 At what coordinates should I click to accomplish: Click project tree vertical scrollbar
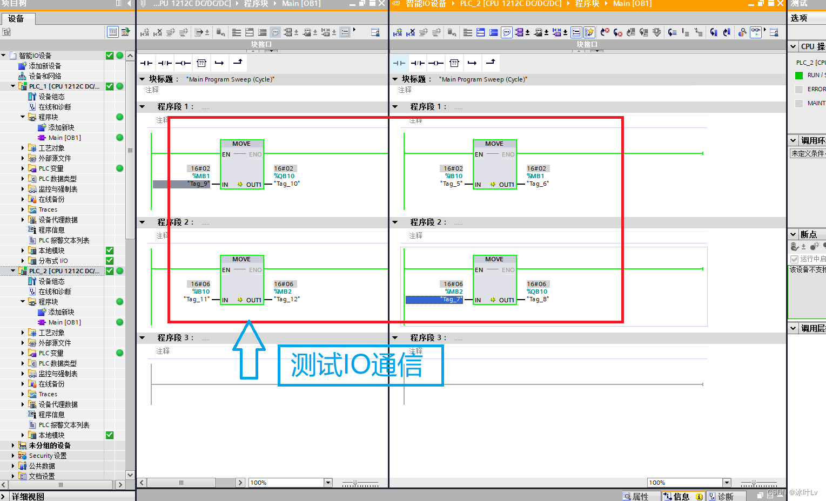click(x=130, y=150)
